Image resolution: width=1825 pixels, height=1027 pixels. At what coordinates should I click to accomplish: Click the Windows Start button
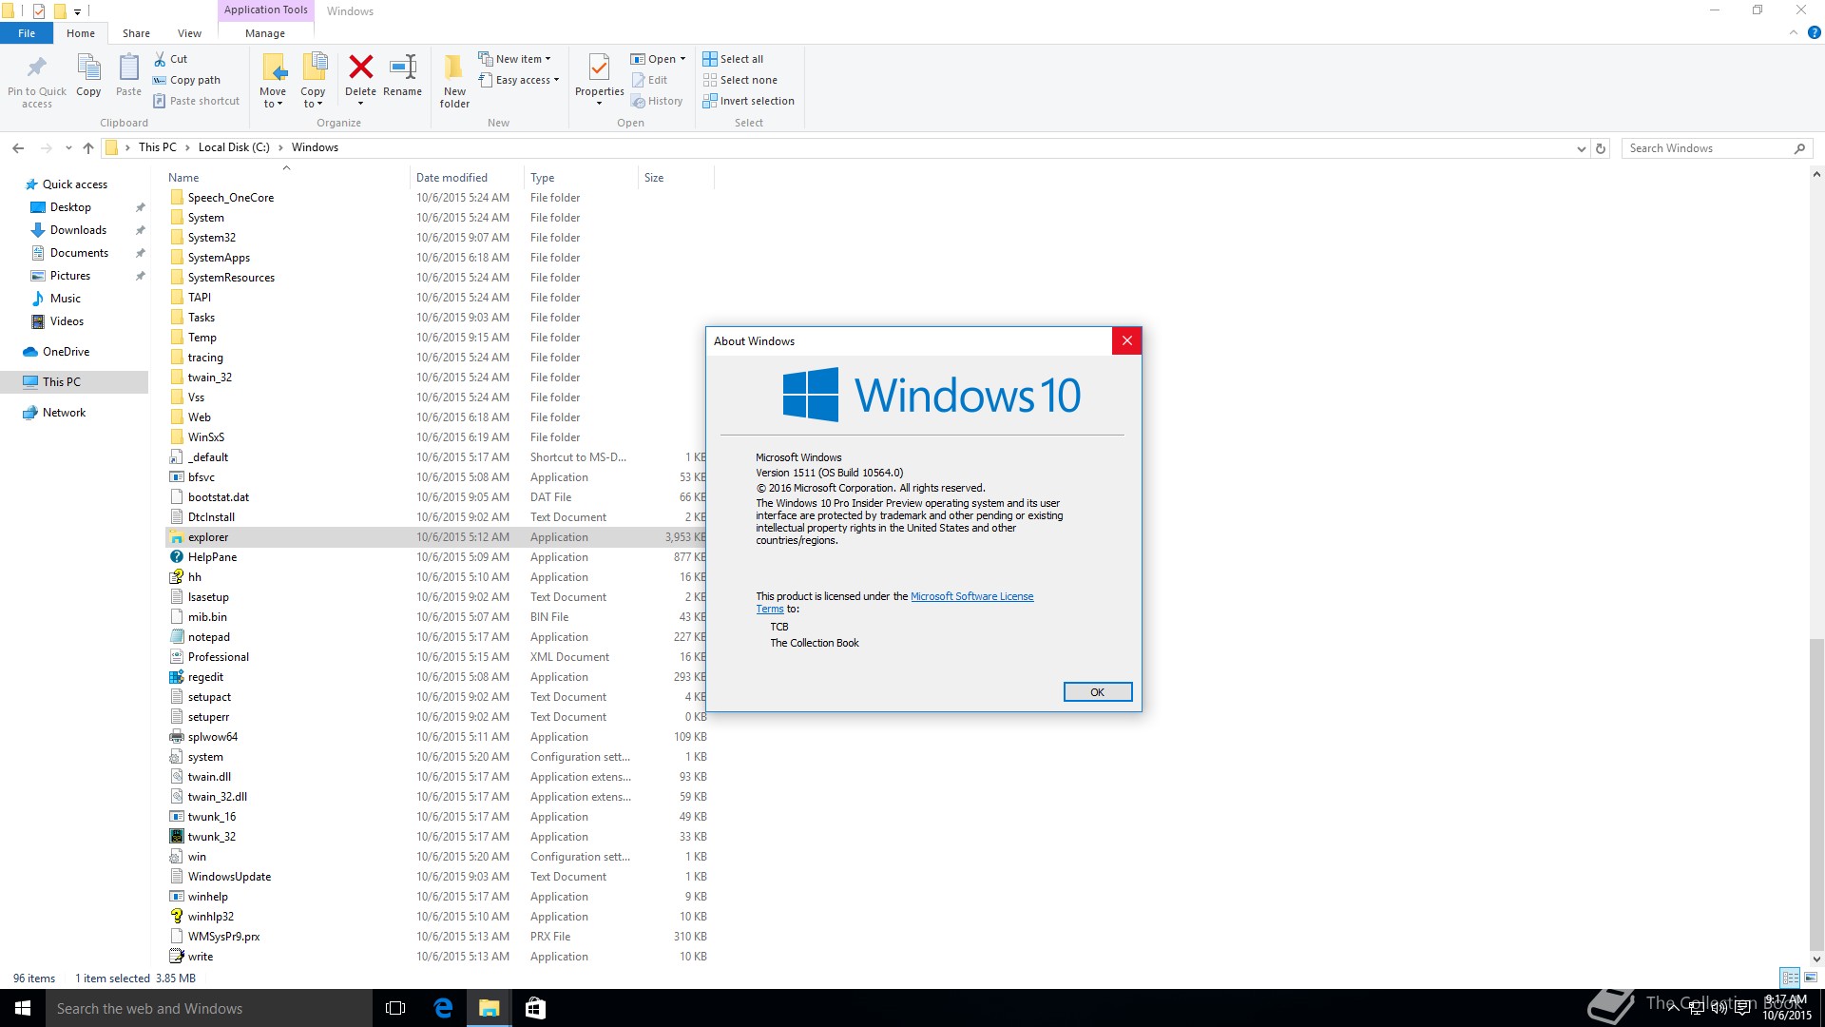click(23, 1008)
